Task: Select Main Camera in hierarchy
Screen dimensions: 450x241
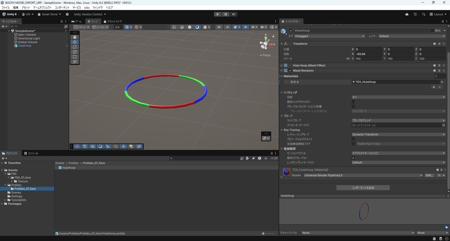Action: [27, 34]
